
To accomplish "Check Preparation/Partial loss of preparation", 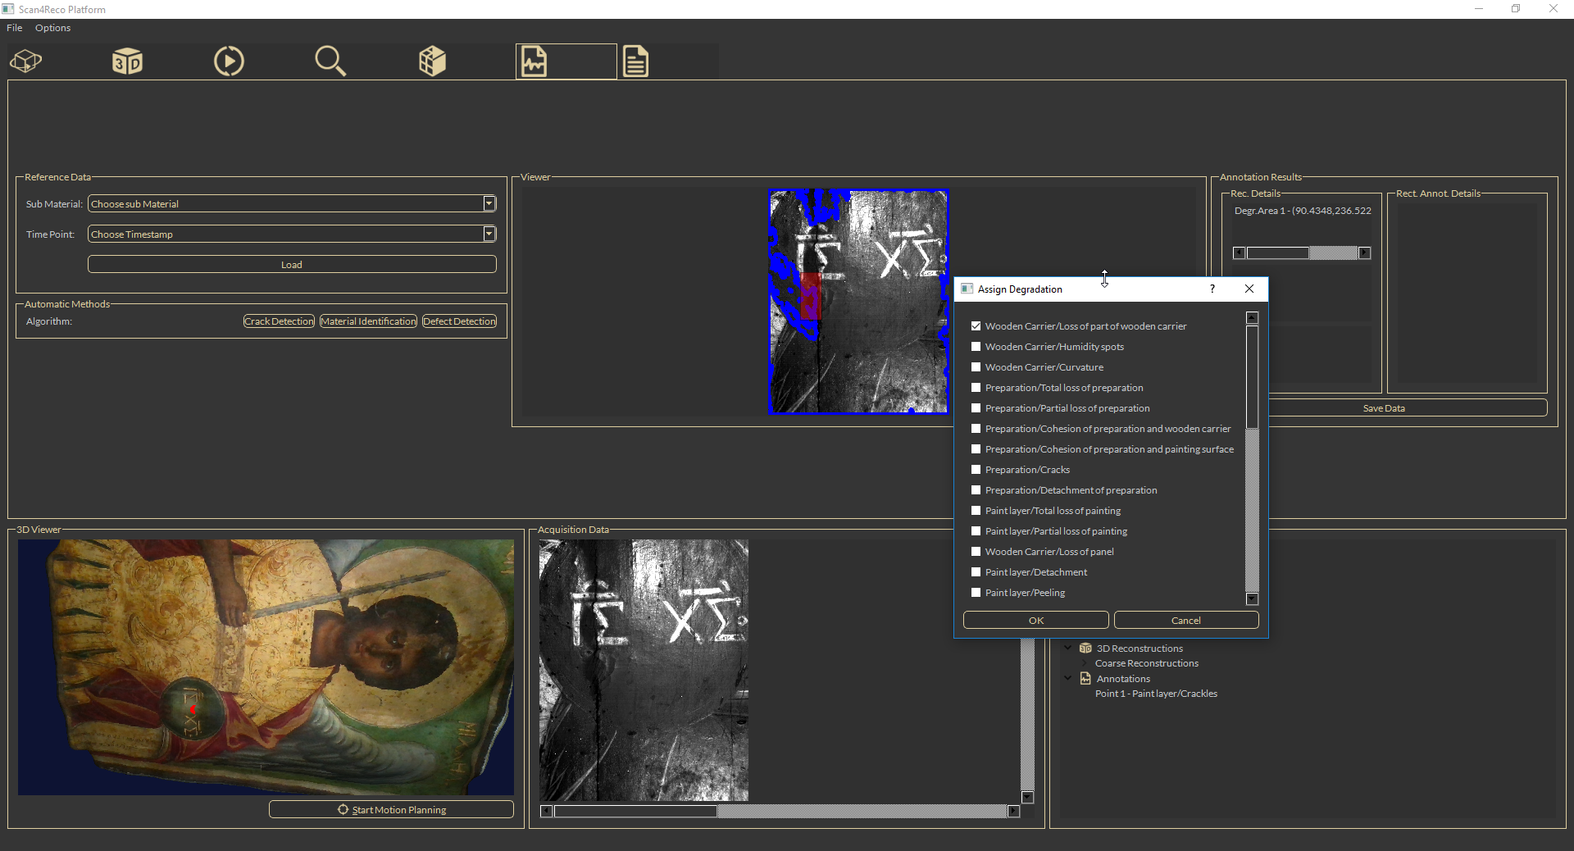I will click(976, 408).
